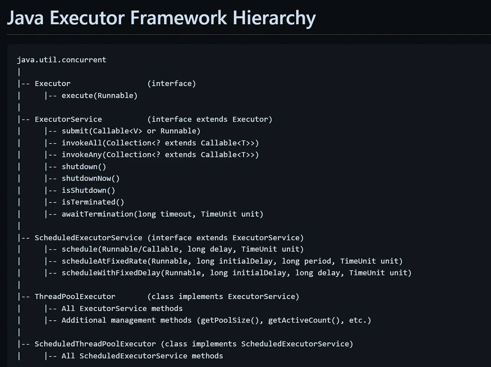The image size is (491, 367).
Task: Click the execute(Runnable) method line
Action: pos(100,95)
